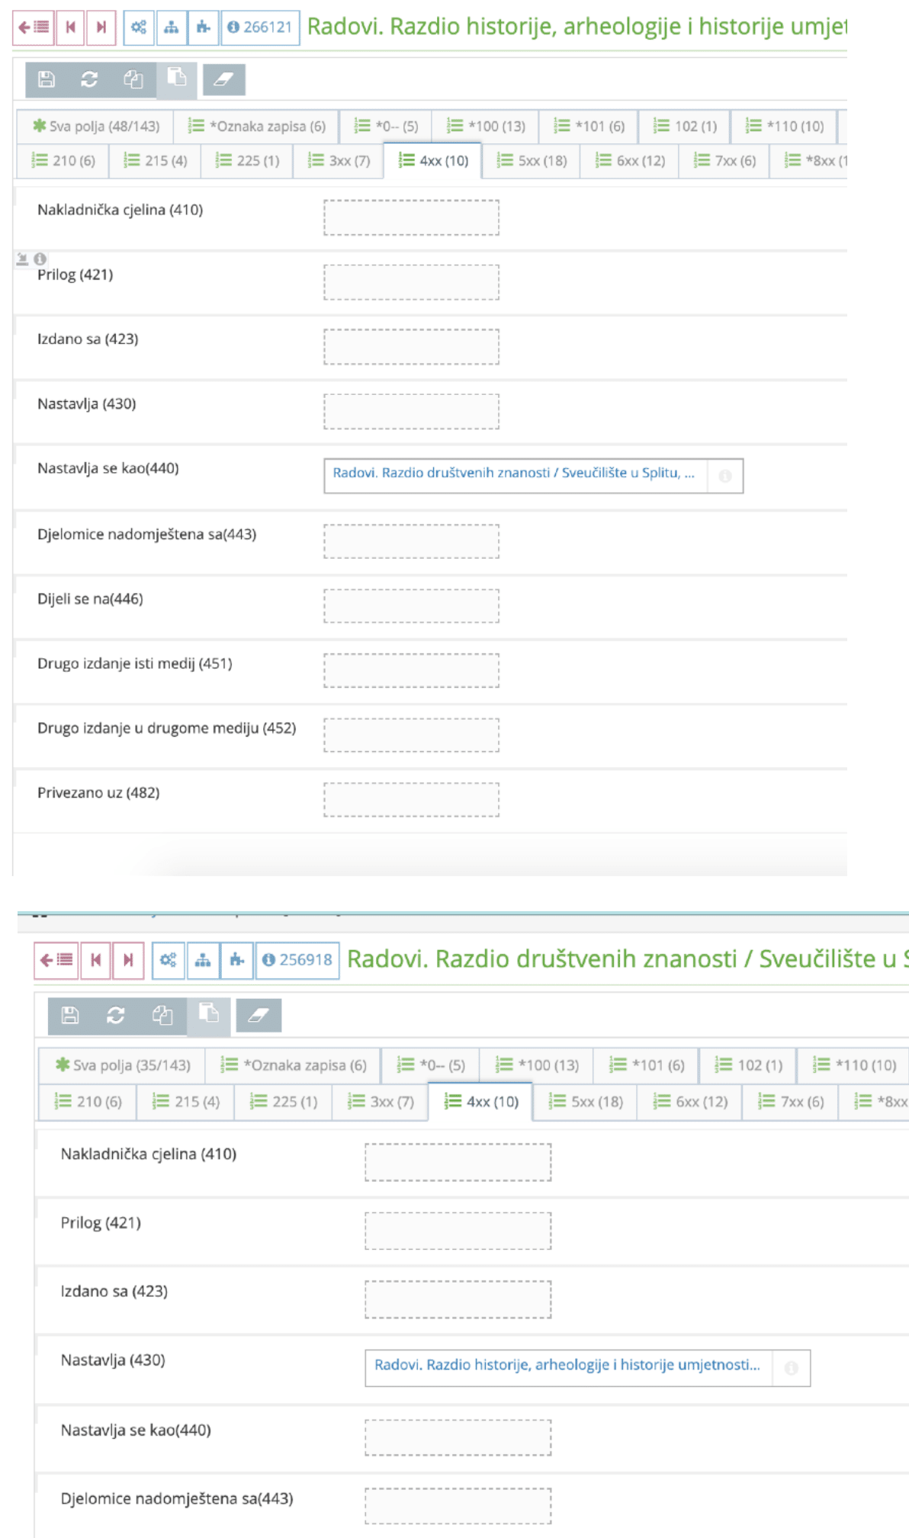Viewport: 909px width, 1538px height.
Task: Open hierarchy tree icon in 266121 panel
Action: click(x=172, y=27)
